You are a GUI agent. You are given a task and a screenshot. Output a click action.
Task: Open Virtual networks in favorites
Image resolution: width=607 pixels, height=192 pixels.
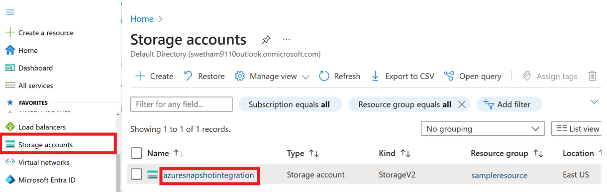coord(44,162)
